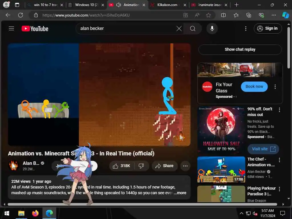The image size is (292, 219).
Task: Go to YouTube home via logo
Action: [x=35, y=29]
